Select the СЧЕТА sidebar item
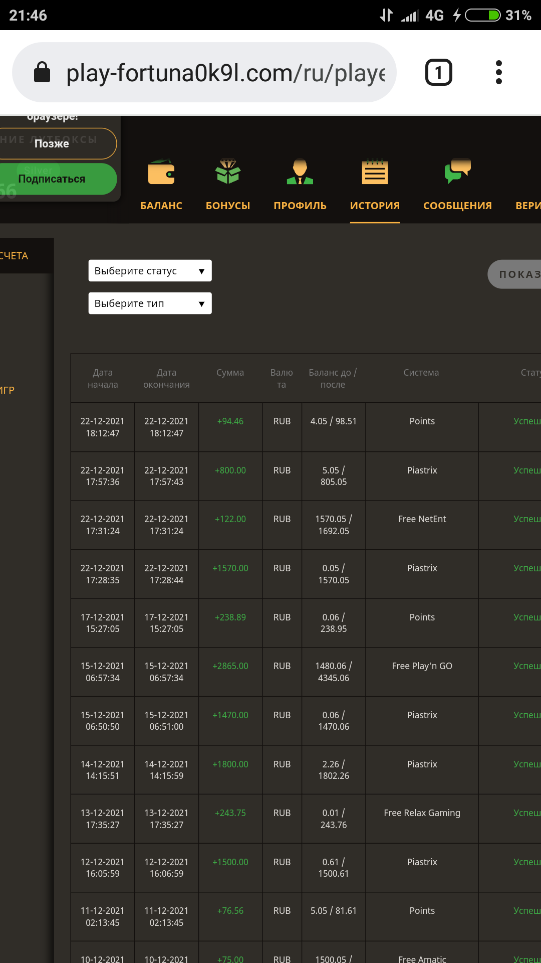The image size is (541, 963). point(15,256)
